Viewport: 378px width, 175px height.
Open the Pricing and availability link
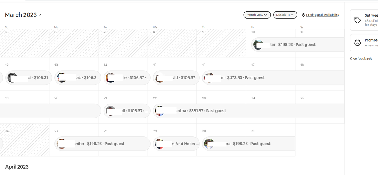pos(322,15)
